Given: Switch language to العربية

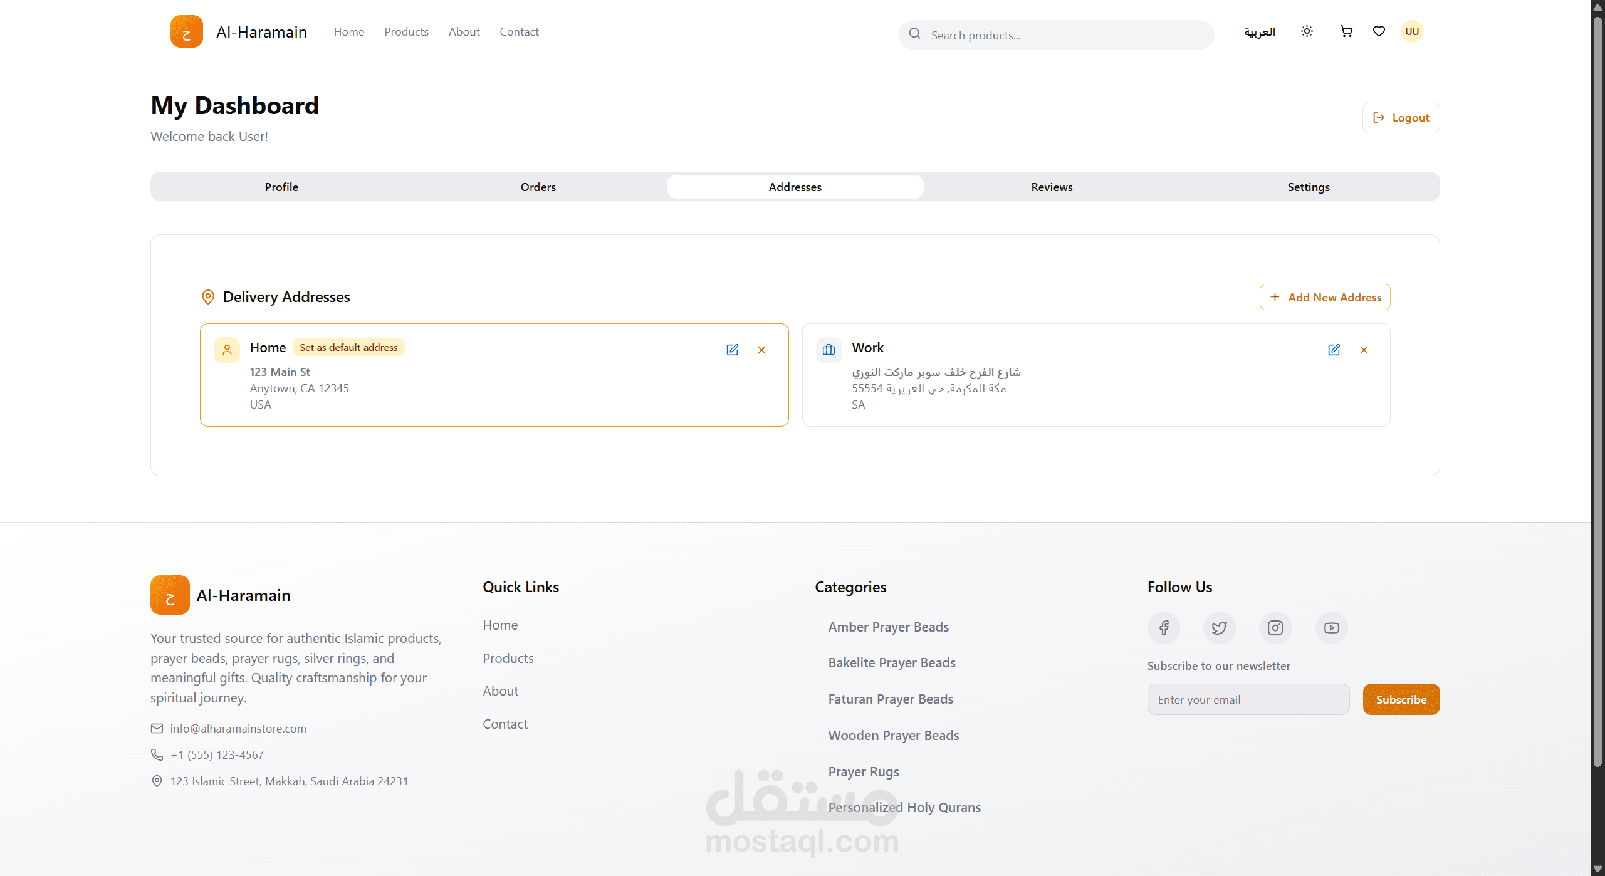Looking at the screenshot, I should point(1259,32).
